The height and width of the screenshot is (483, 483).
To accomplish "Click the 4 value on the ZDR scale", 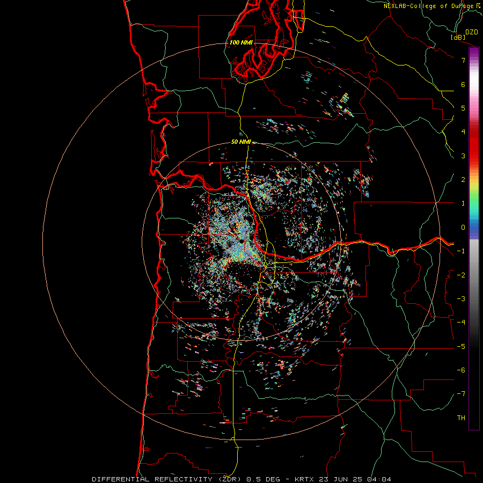I will click(463, 132).
